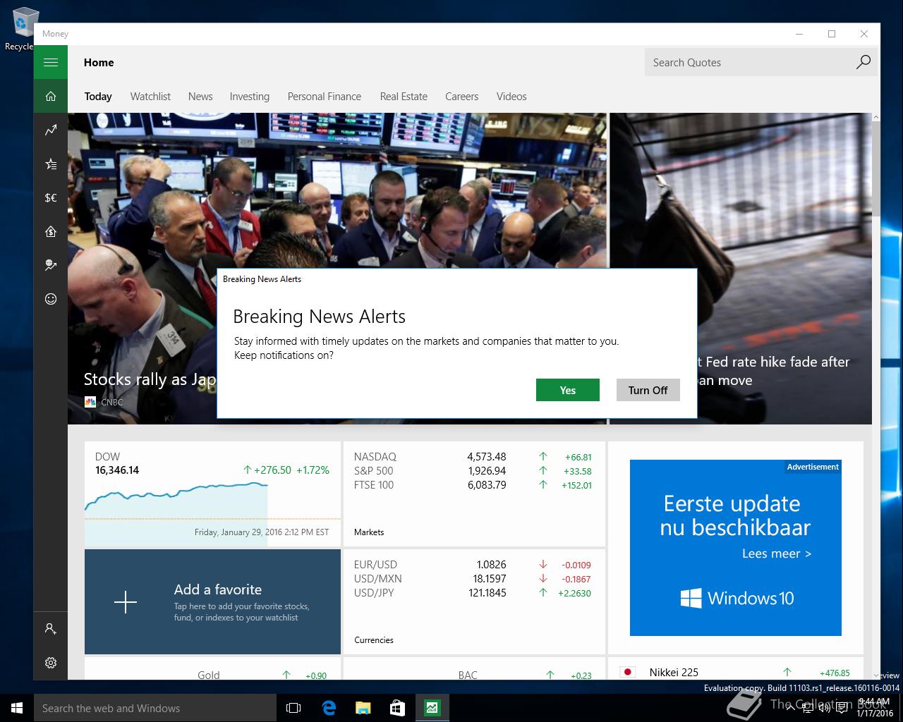
Task: Switch to the Real Estate tab
Action: pos(404,97)
